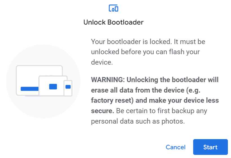Image resolution: width=231 pixels, height=158 pixels.
Task: Cancel the bootloader unlock dialog
Action: 176,147
